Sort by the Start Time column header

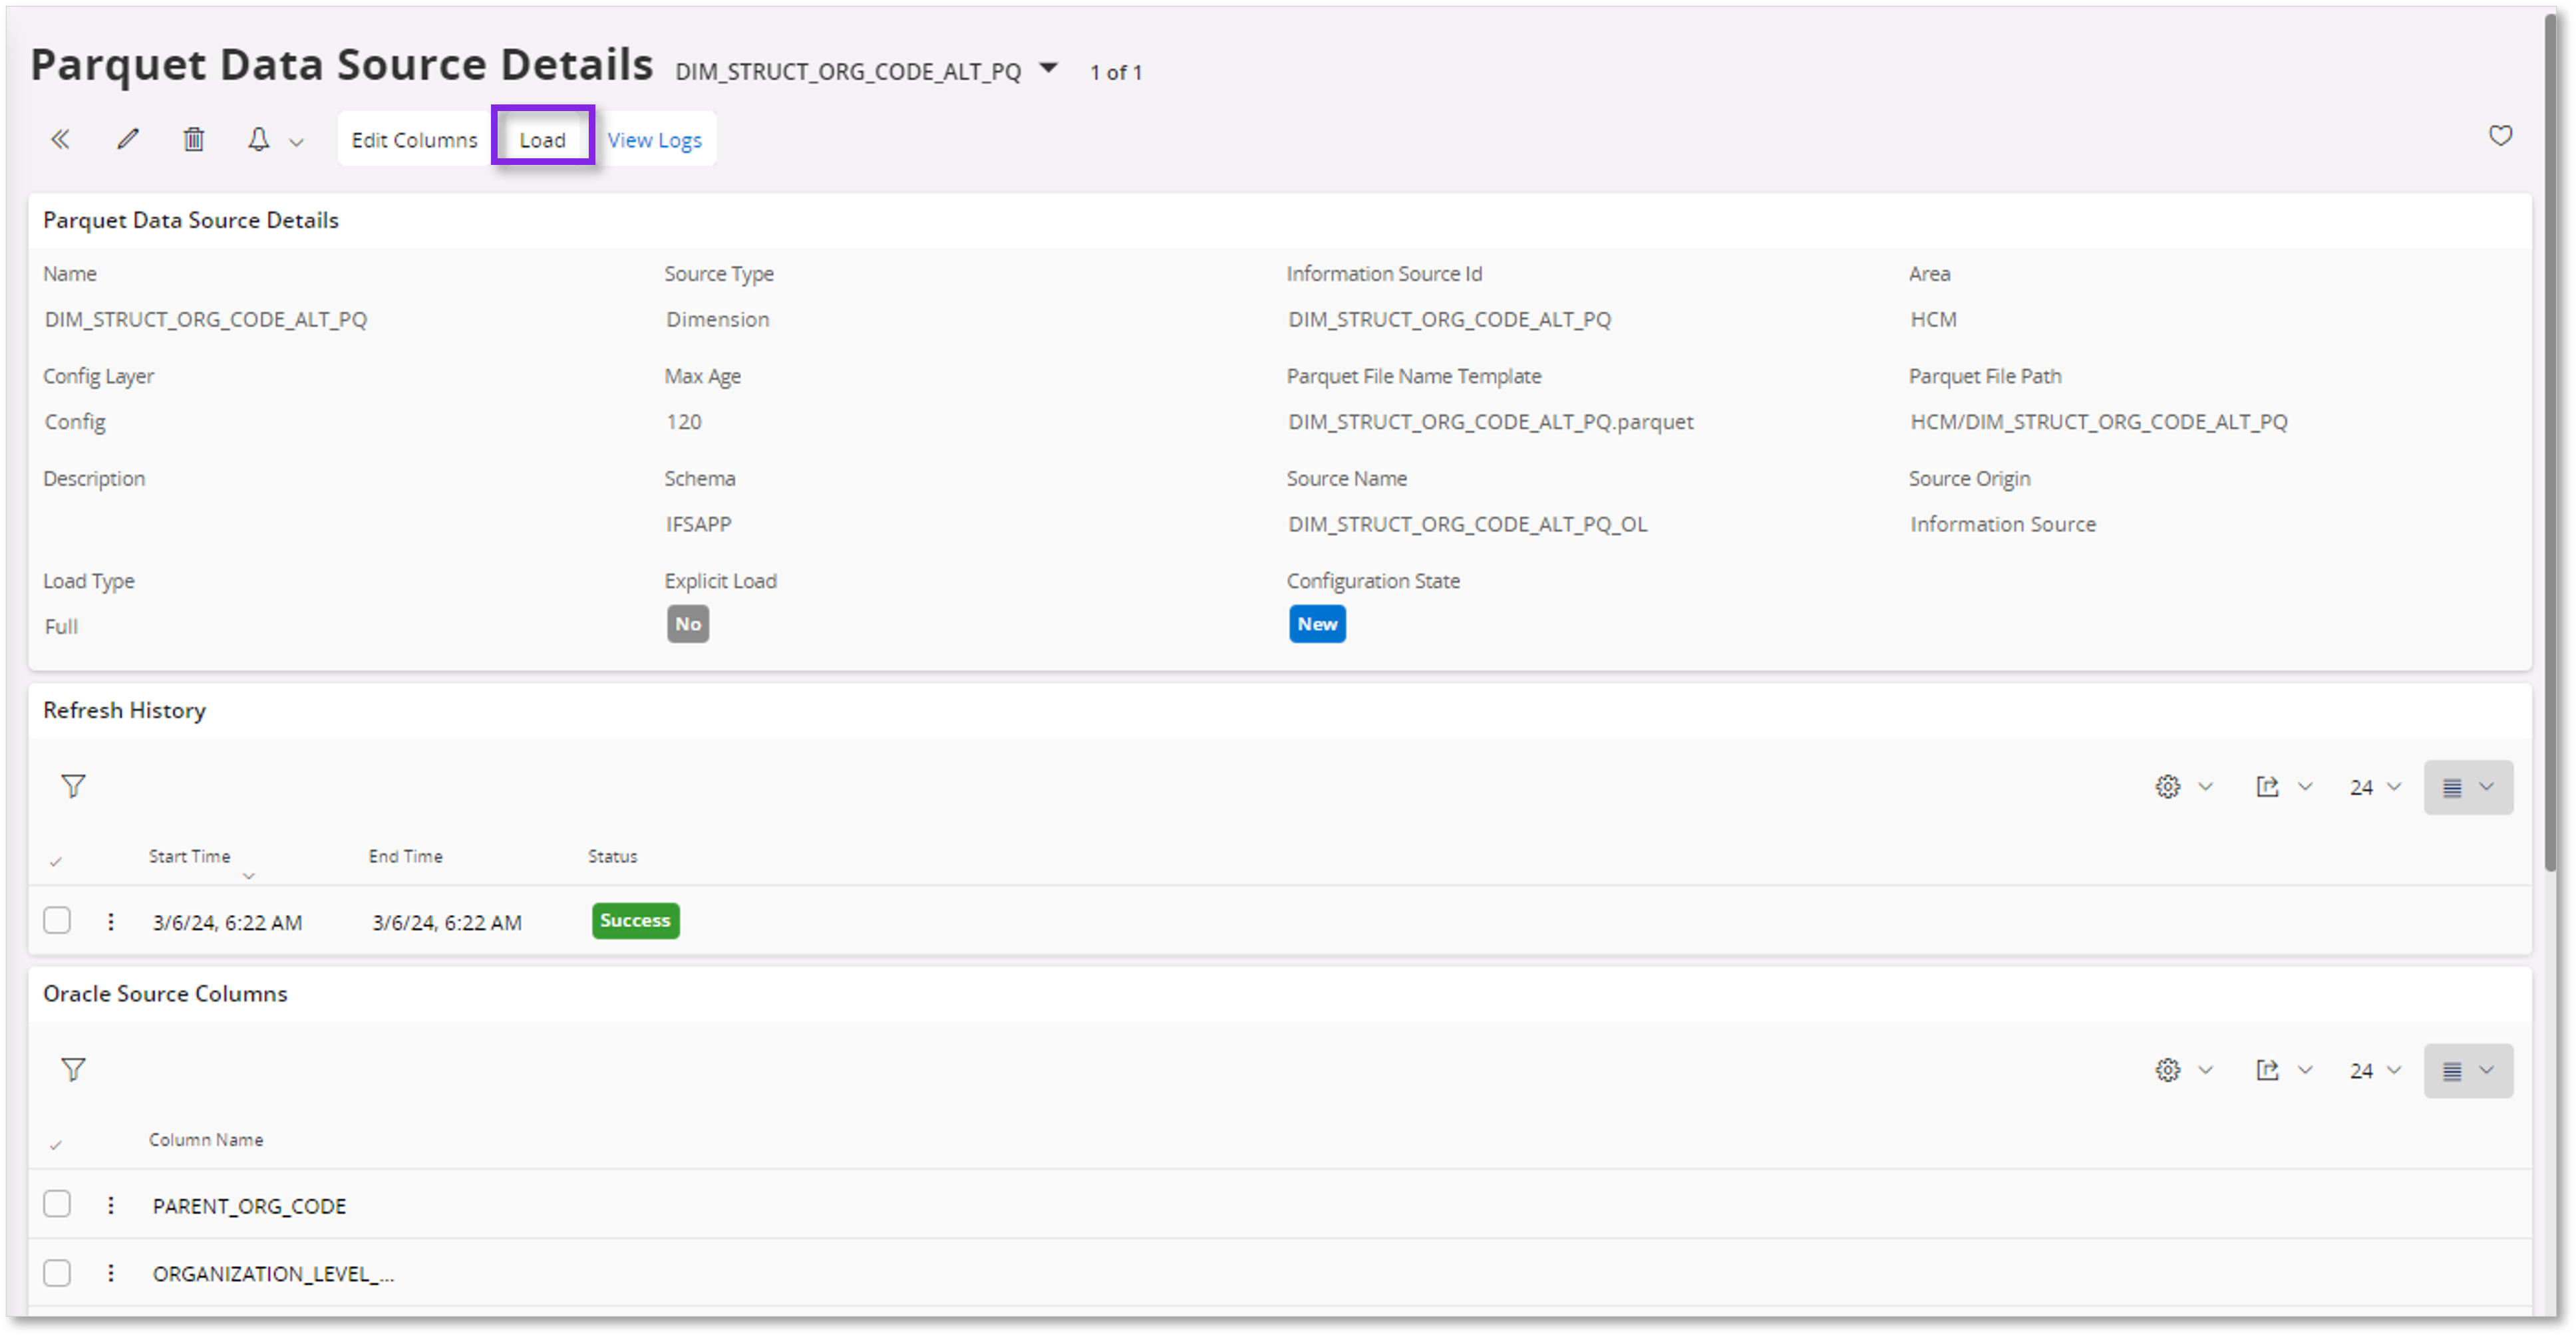click(x=189, y=855)
